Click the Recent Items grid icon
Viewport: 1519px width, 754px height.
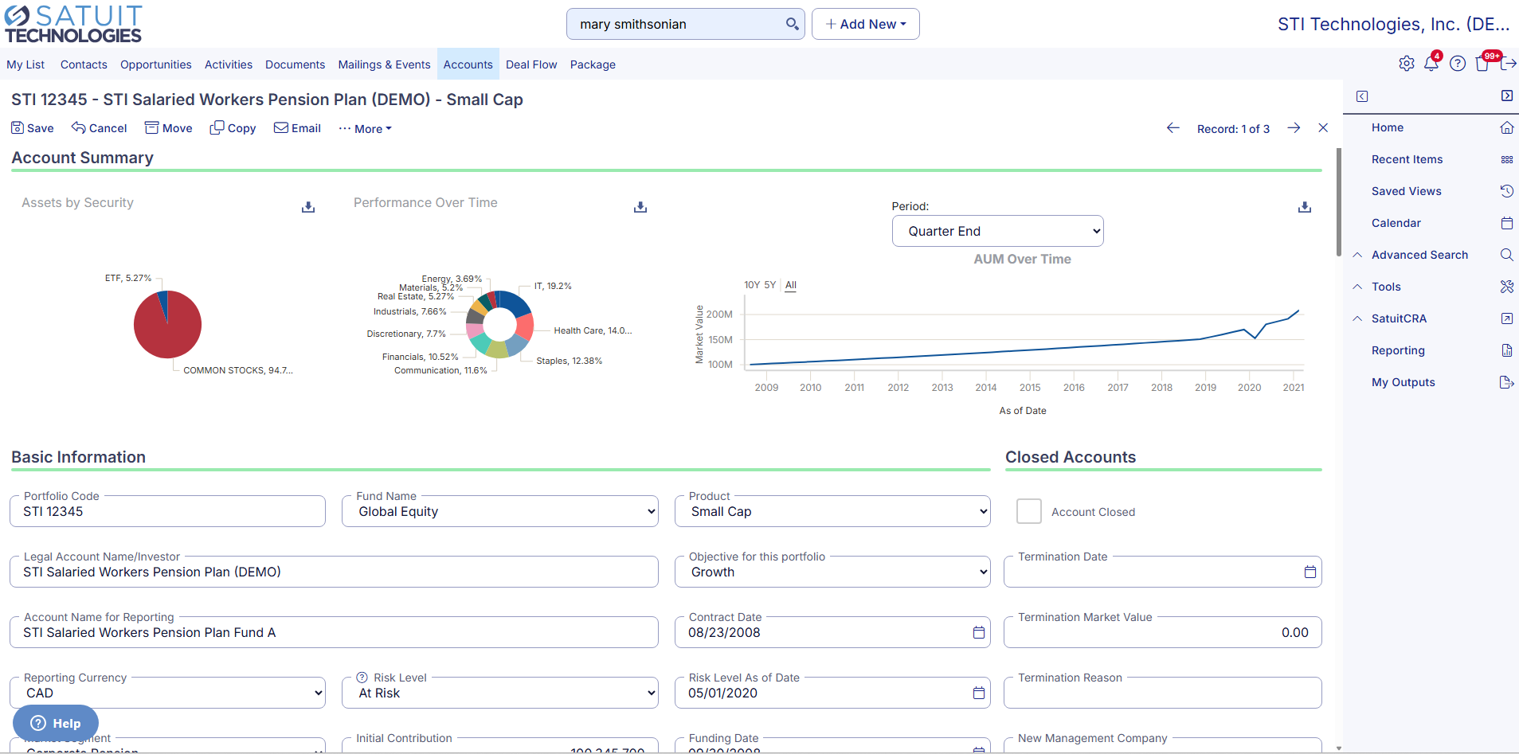click(1507, 159)
